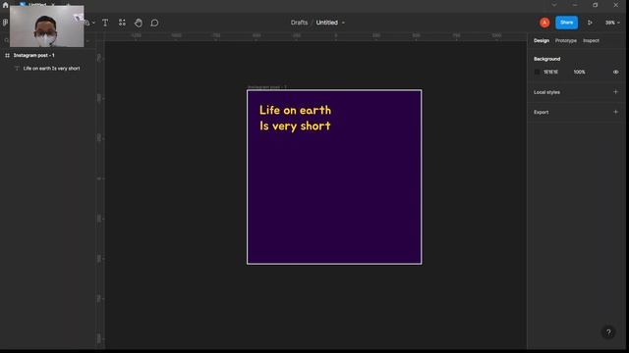629x353 pixels.
Task: Click the Untitled file title
Action: 327,23
